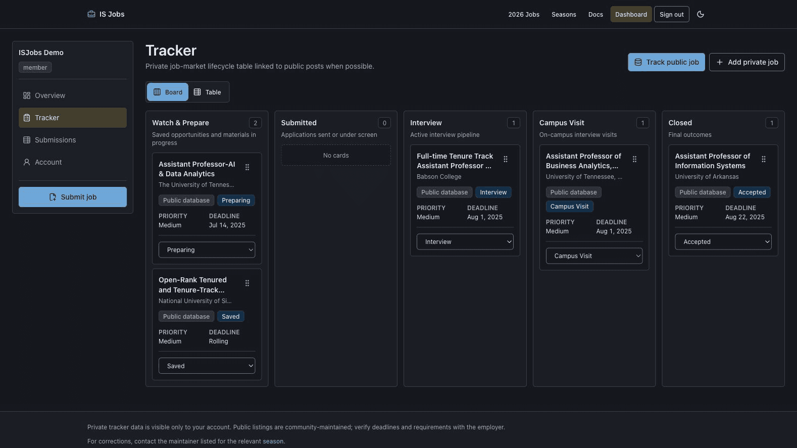Click the Accepted badge on the Arkansas card
This screenshot has height=448, width=797.
click(x=752, y=192)
